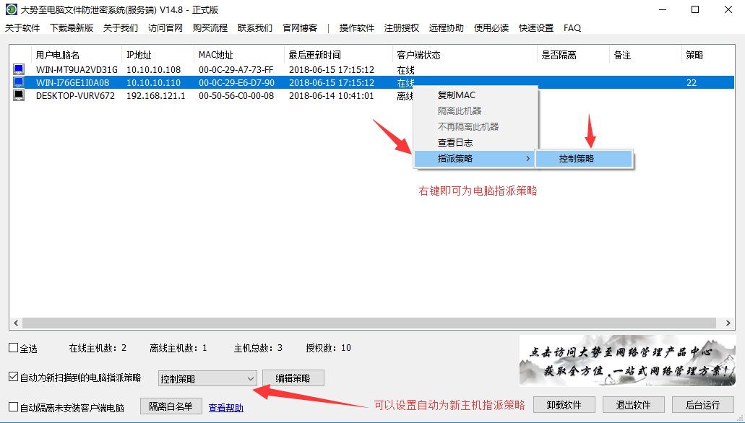
Task: Click the 最后更新时间 column header
Action: (x=315, y=55)
